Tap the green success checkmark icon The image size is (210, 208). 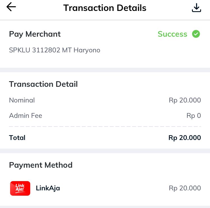(196, 34)
